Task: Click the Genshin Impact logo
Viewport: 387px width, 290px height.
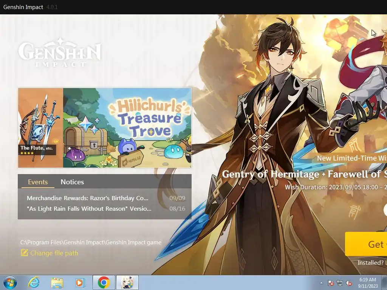Action: pyautogui.click(x=60, y=52)
